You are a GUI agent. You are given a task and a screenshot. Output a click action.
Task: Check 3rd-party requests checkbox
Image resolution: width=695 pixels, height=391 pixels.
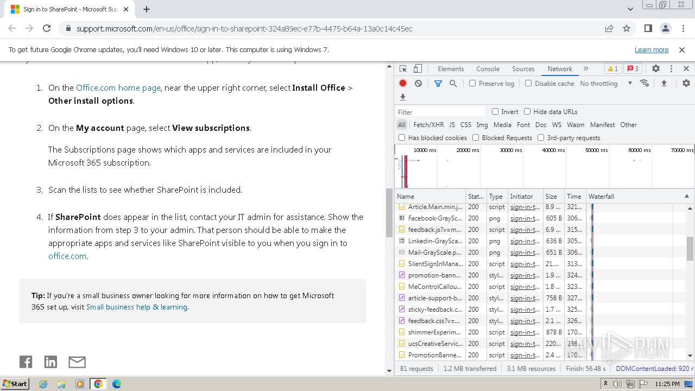coord(541,137)
